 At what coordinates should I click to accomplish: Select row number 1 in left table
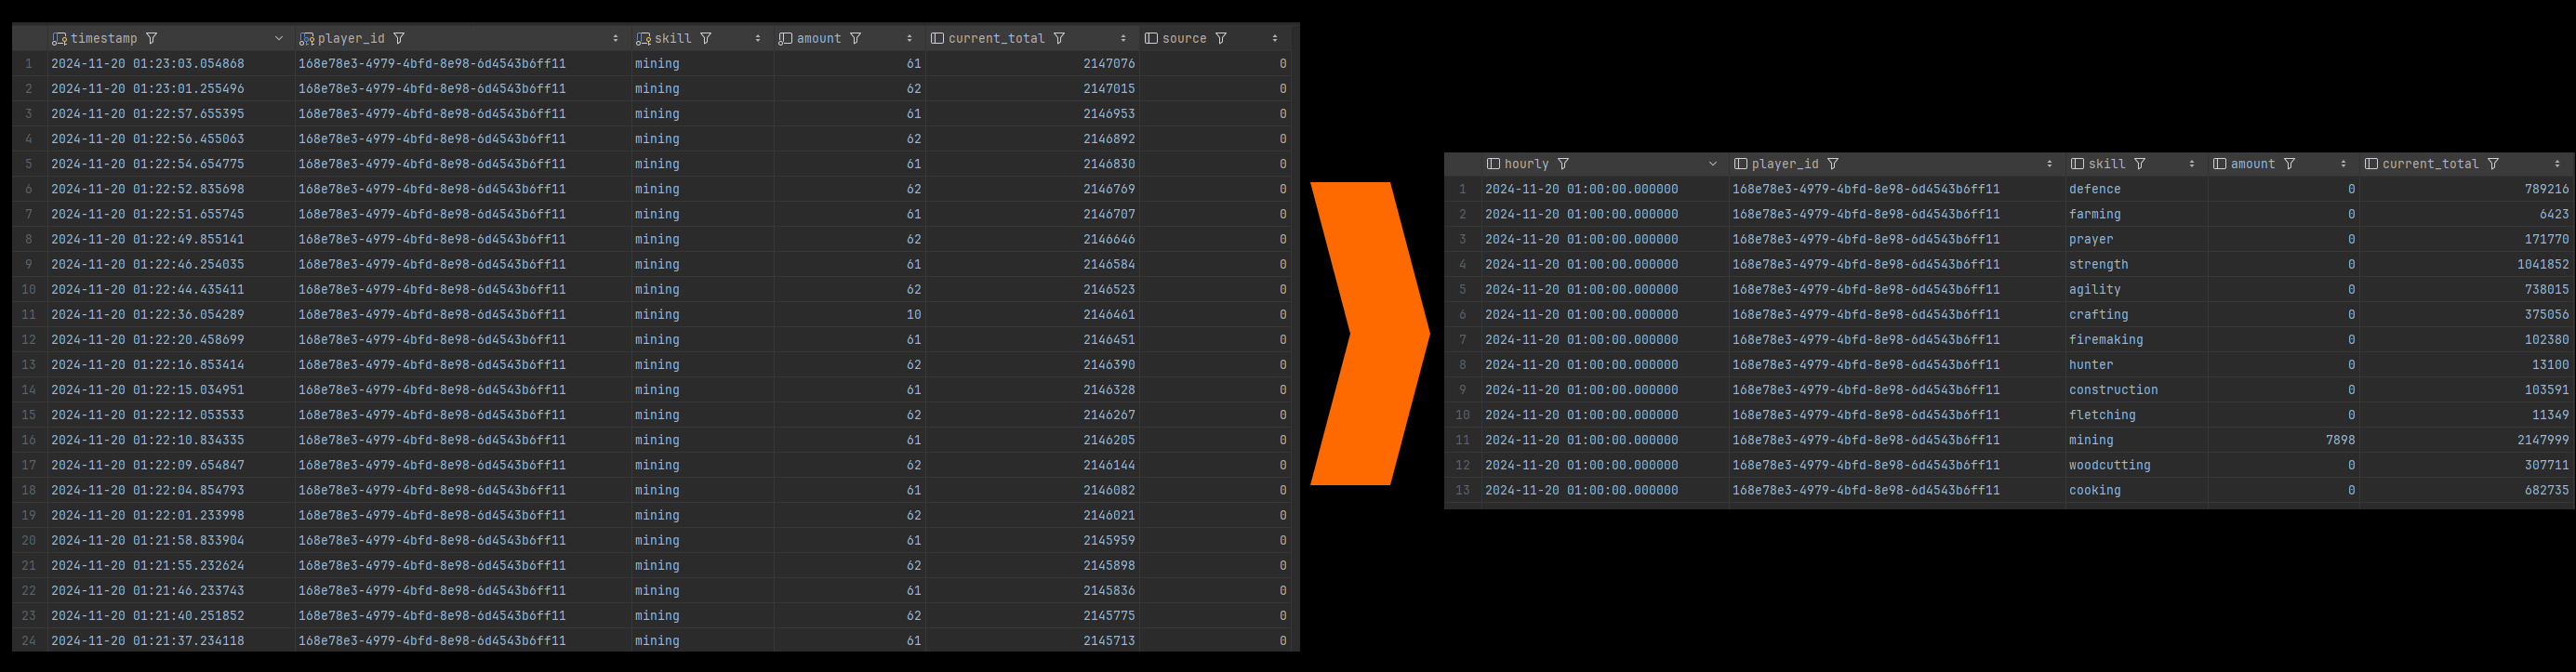(29, 64)
